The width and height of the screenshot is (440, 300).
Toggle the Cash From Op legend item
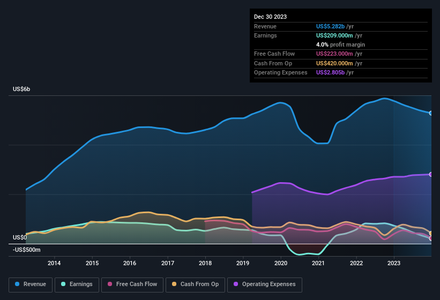[196, 284]
